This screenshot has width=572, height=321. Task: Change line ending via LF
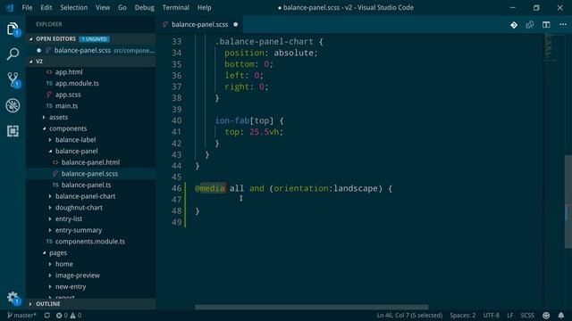[x=510, y=315]
